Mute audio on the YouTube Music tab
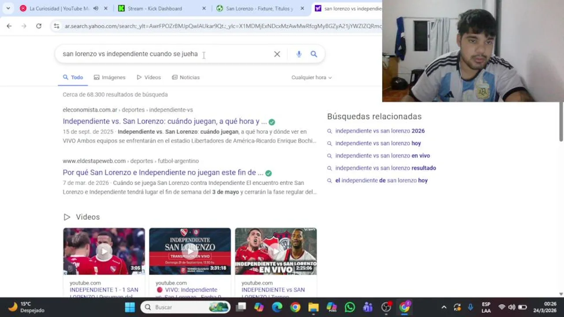The height and width of the screenshot is (317, 564). (x=96, y=8)
